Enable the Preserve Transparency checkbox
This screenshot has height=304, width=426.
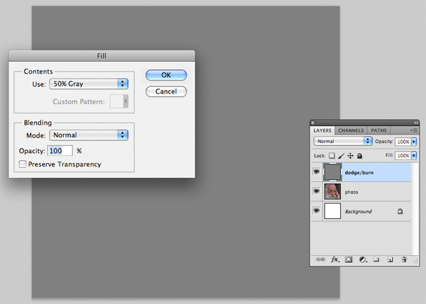coord(23,164)
